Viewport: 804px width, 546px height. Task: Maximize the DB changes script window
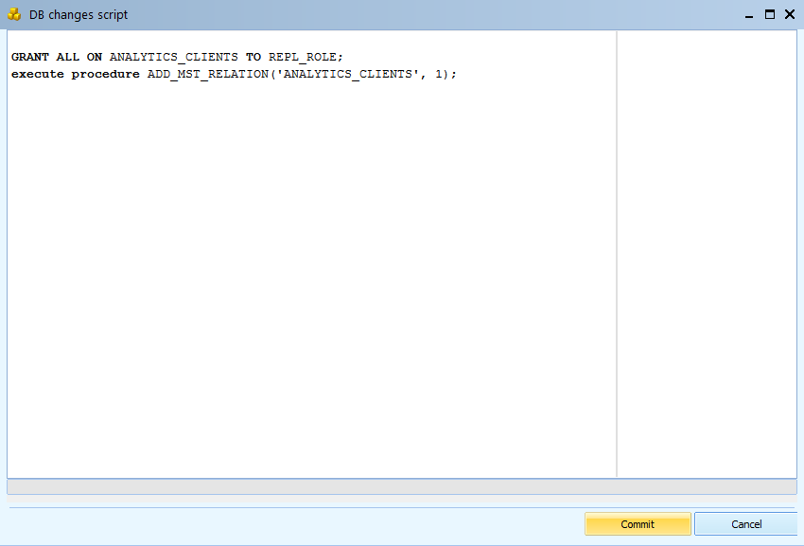pyautogui.click(x=770, y=14)
